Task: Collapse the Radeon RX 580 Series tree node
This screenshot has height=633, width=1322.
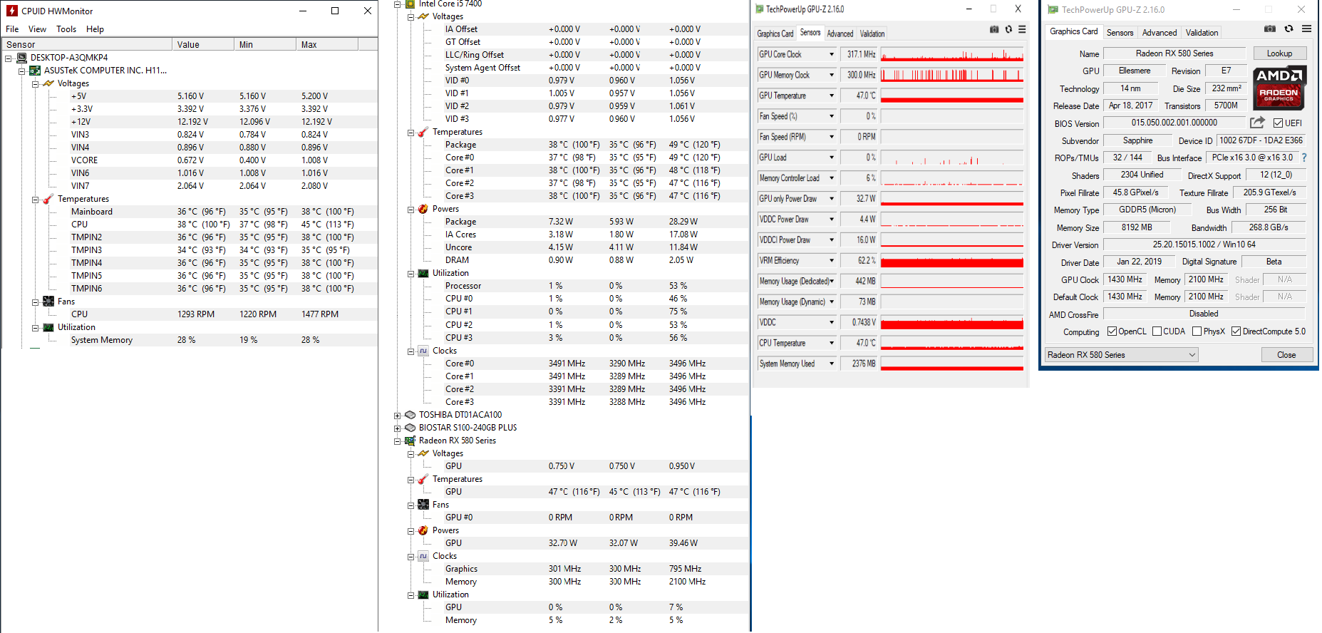Action: [x=397, y=441]
